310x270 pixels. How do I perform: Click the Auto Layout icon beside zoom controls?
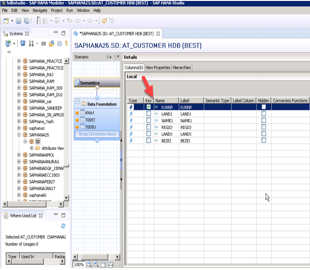[110, 265]
